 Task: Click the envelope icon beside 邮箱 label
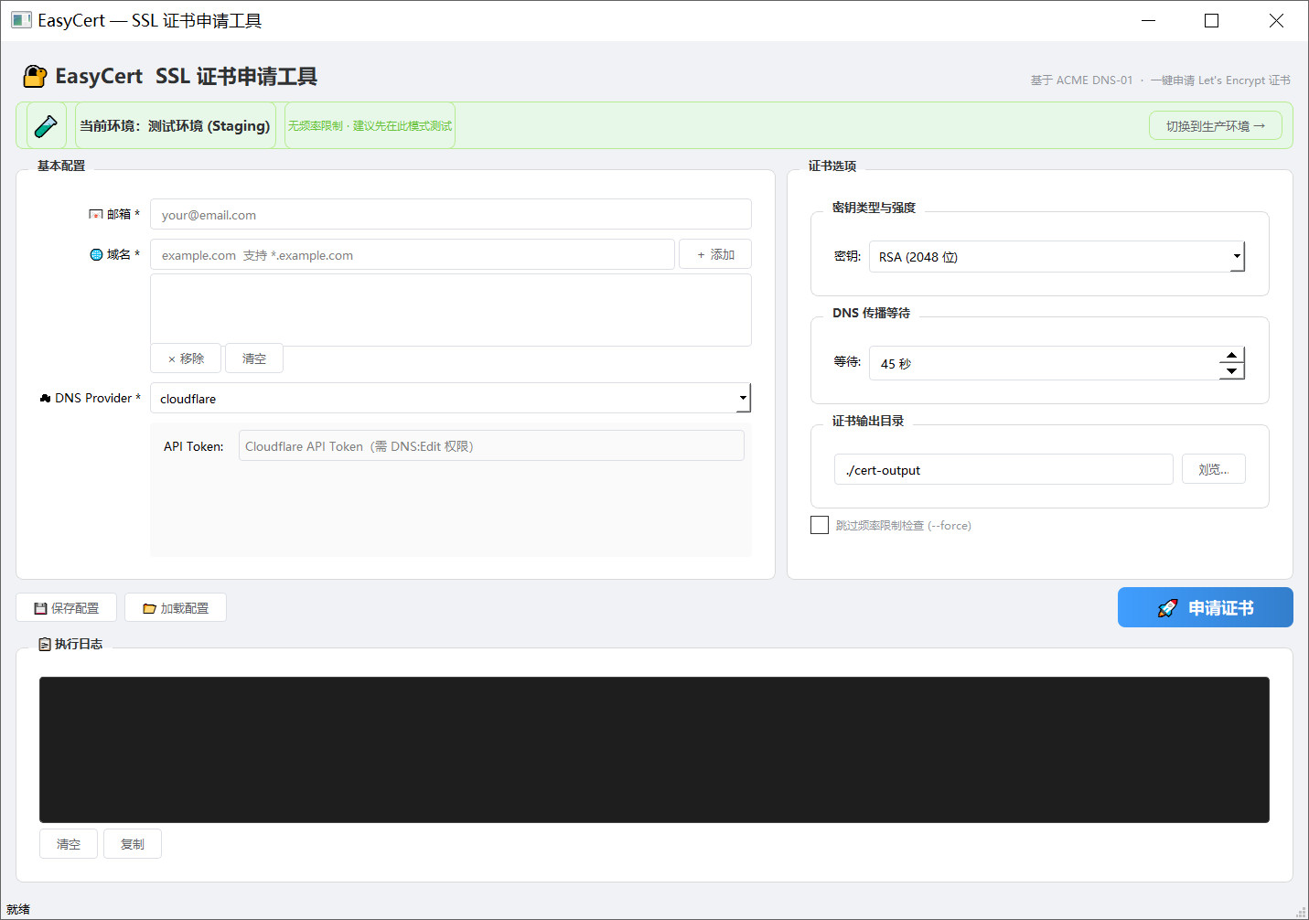click(95, 215)
